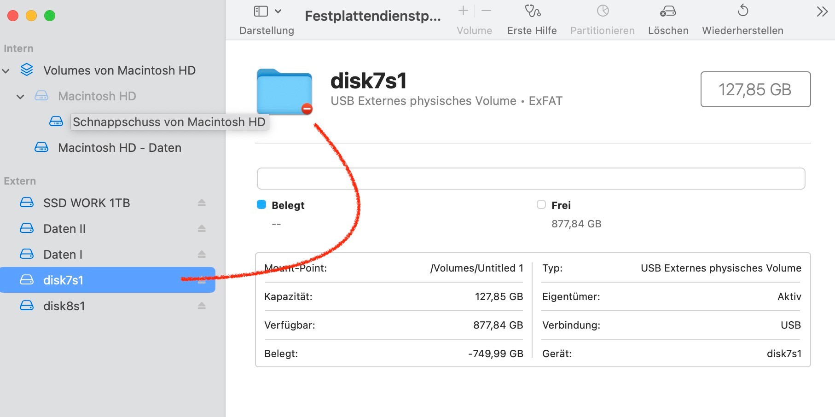Open the Darstellung sidebar view dropdown
Image resolution: width=835 pixels, height=417 pixels.
pyautogui.click(x=267, y=11)
